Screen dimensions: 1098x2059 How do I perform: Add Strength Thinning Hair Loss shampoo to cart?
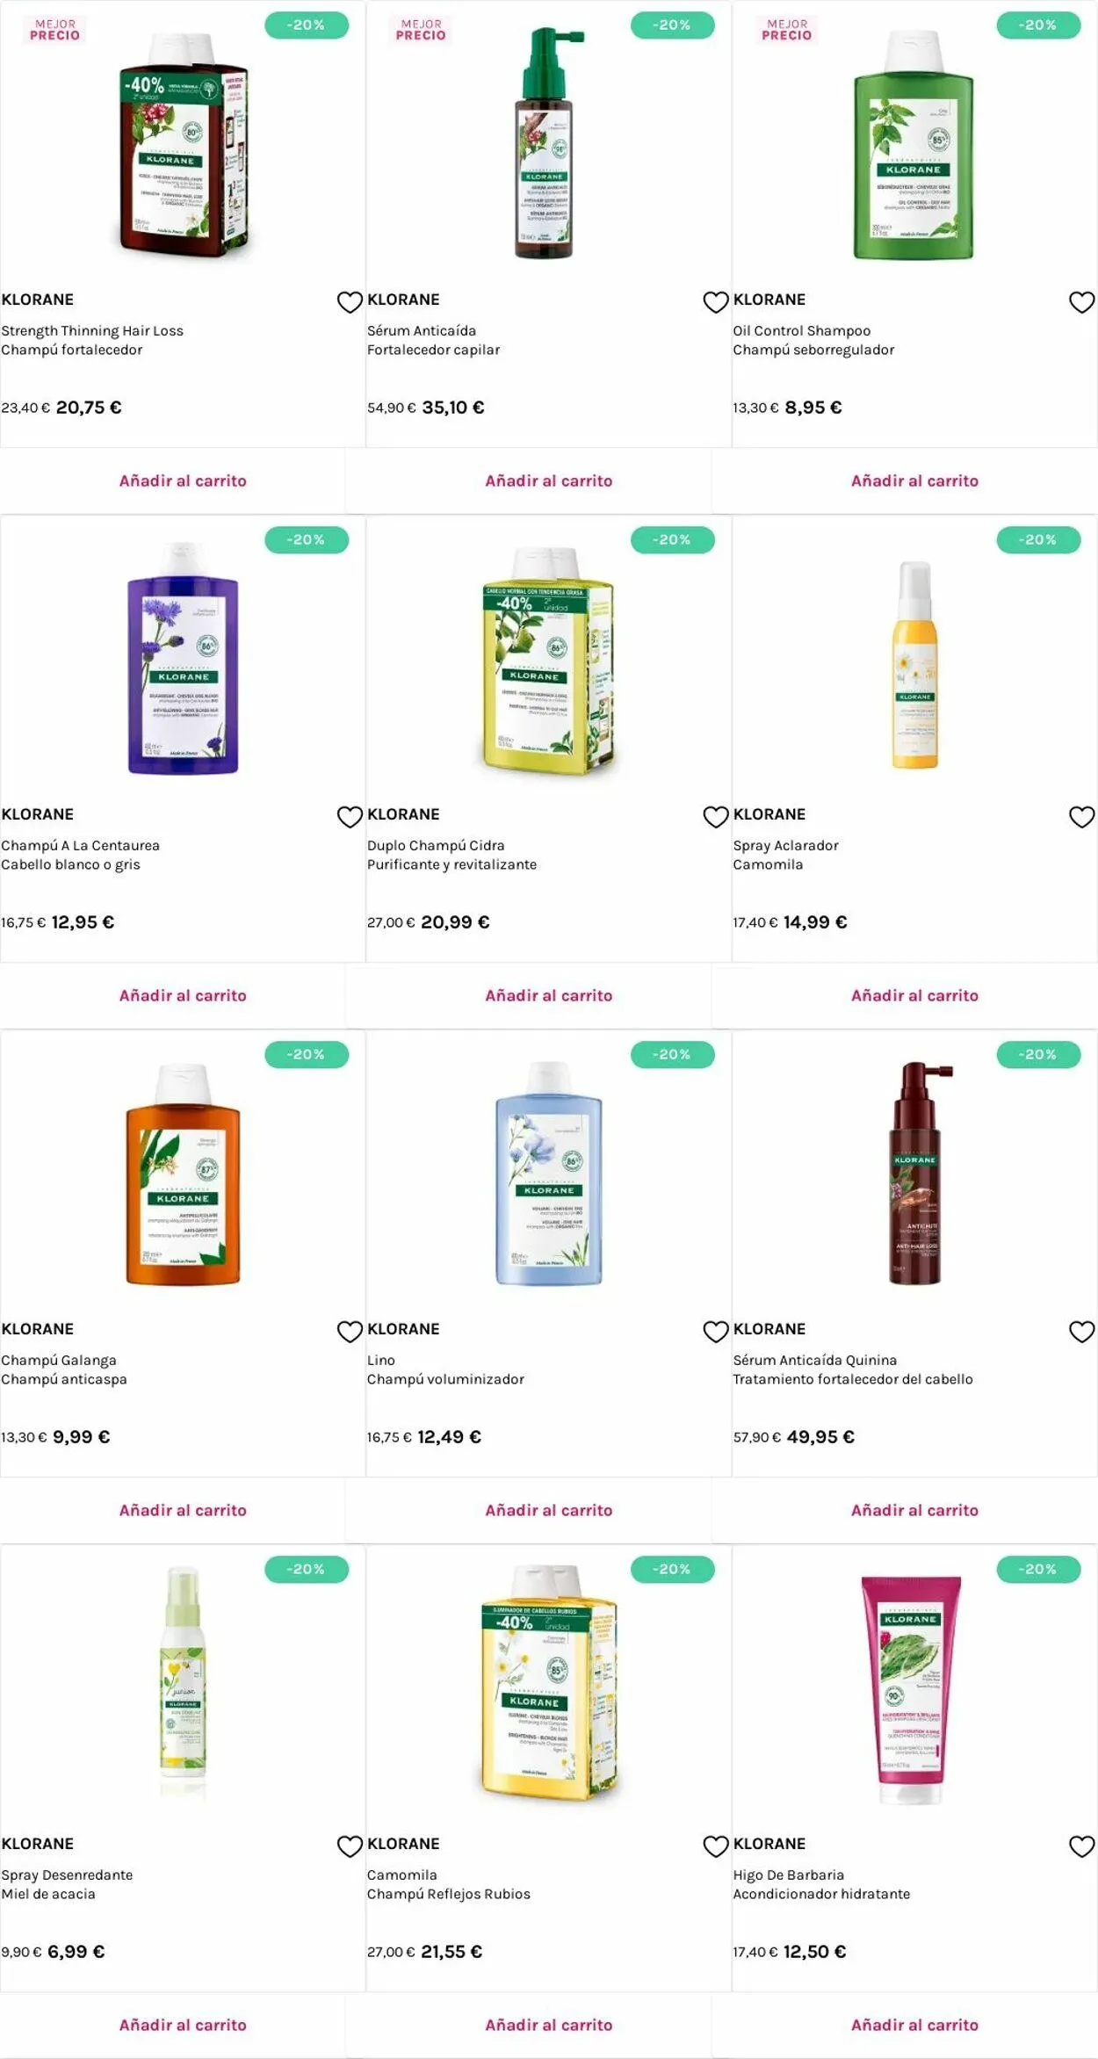click(183, 480)
